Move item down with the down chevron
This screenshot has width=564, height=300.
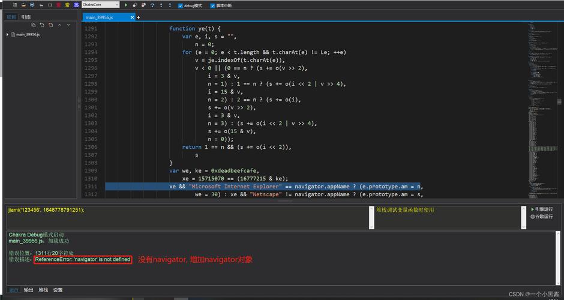68,25
